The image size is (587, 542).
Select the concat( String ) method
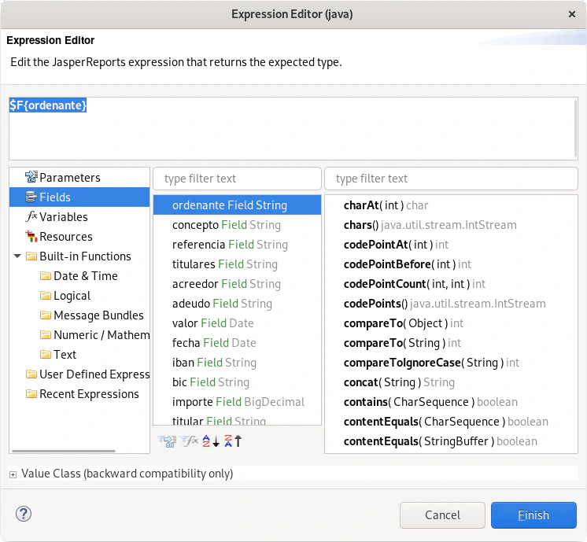(x=399, y=382)
